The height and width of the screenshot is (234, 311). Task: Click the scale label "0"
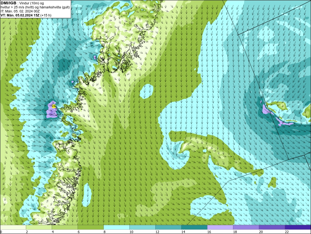pyautogui.click(x=1, y=232)
